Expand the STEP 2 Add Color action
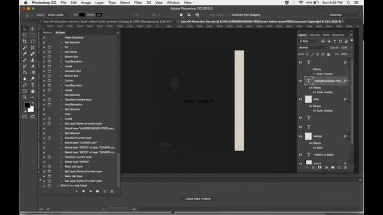 pos(57,186)
